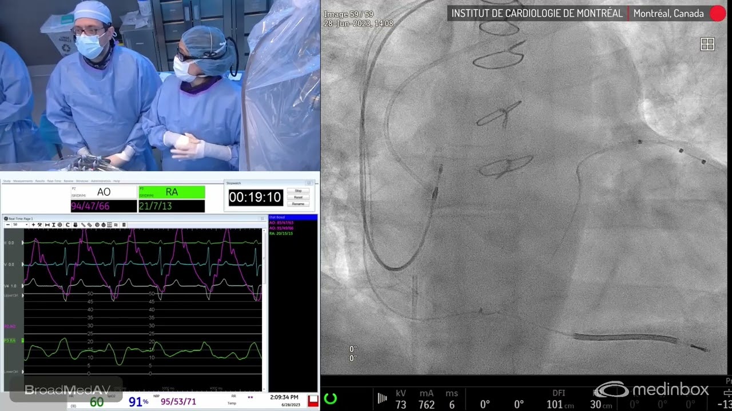Open the Study menu
This screenshot has height=411, width=732.
tap(7, 181)
